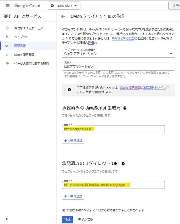Expand the アプリケーションの種類 dropdown
The width and height of the screenshot is (180, 224).
pos(119,54)
